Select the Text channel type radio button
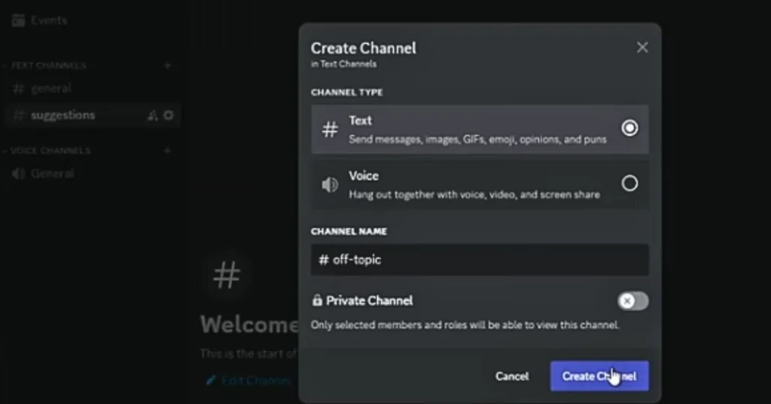 click(x=629, y=128)
